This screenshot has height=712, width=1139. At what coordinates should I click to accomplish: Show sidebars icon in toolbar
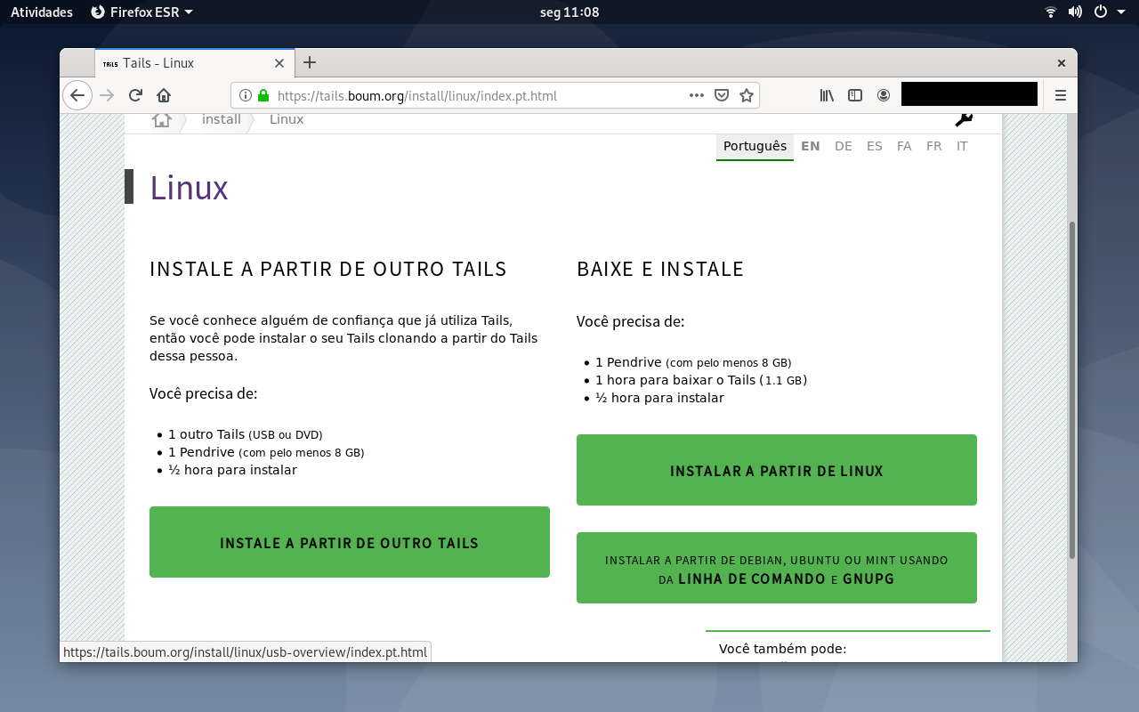[855, 95]
